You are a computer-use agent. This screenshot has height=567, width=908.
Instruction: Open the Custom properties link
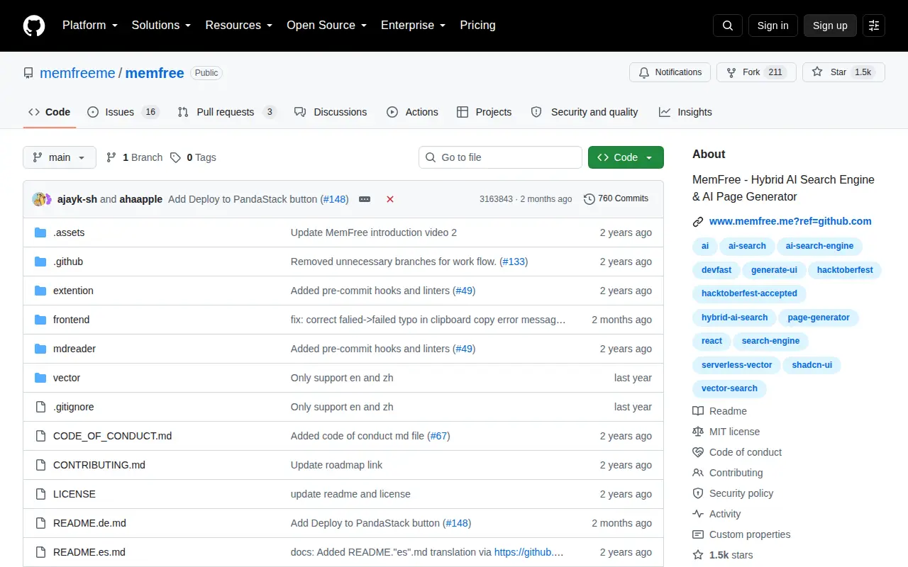pos(750,534)
